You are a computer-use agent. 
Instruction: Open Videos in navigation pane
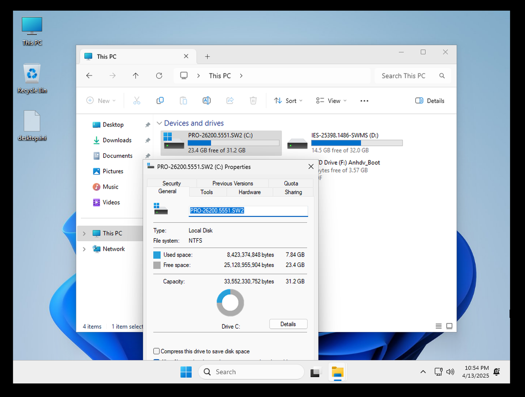pos(111,202)
